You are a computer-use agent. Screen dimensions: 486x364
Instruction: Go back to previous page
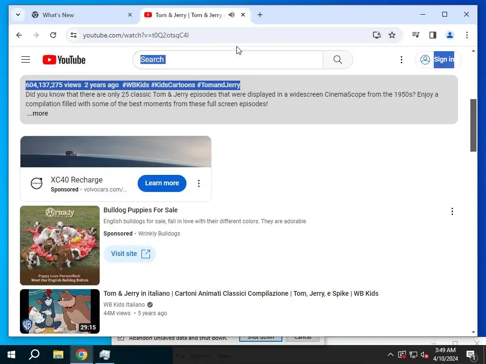(x=19, y=35)
